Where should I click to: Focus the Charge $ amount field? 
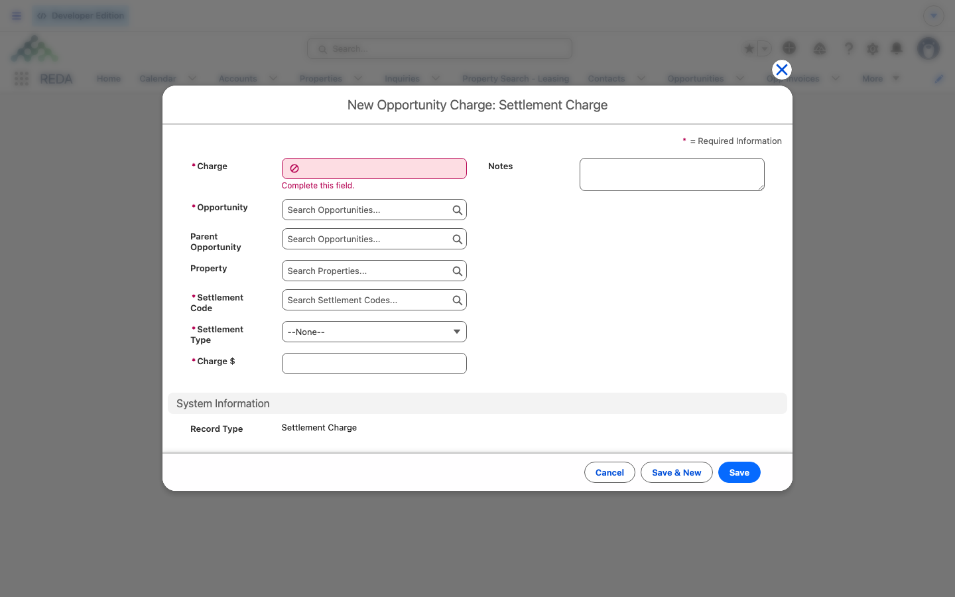374,364
